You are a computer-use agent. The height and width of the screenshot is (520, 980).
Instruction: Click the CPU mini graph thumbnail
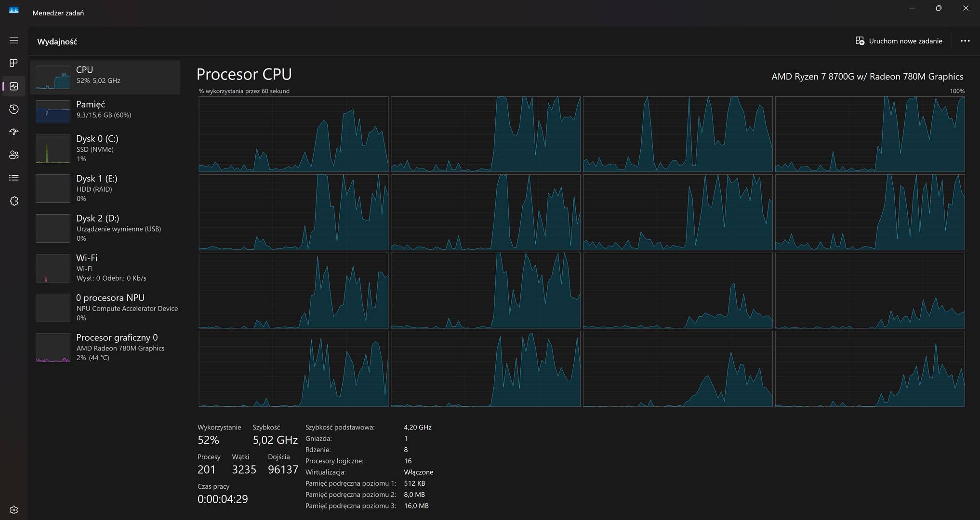point(53,78)
